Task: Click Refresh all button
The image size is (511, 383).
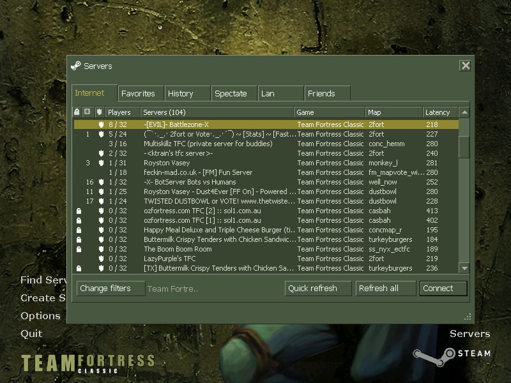Action: (x=386, y=289)
